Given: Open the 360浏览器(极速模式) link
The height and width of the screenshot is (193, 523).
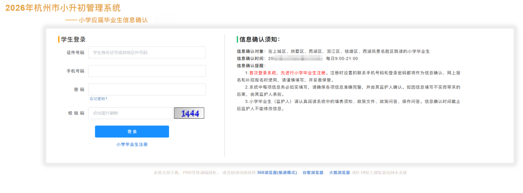Looking at the screenshot, I should (277, 173).
